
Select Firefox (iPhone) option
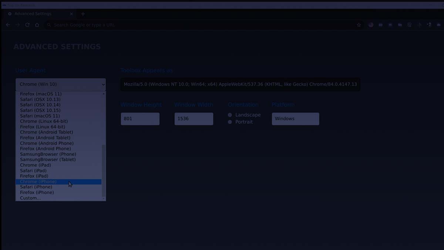(59, 193)
